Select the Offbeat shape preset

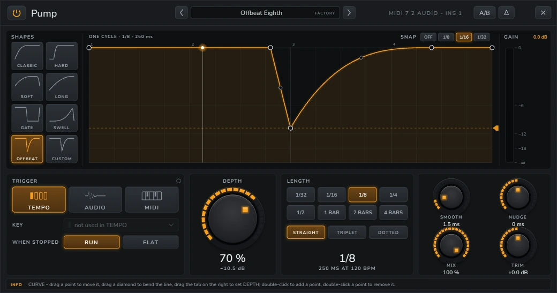(x=27, y=149)
